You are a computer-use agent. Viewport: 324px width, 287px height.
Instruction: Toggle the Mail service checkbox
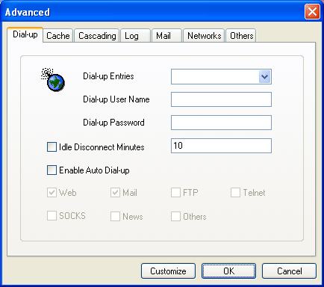(115, 193)
